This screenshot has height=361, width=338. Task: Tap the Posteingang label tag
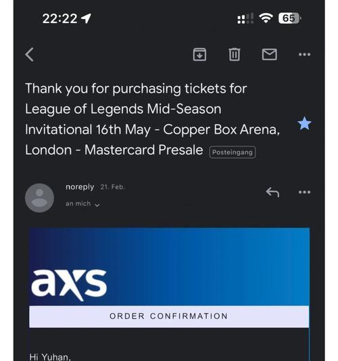coord(233,152)
